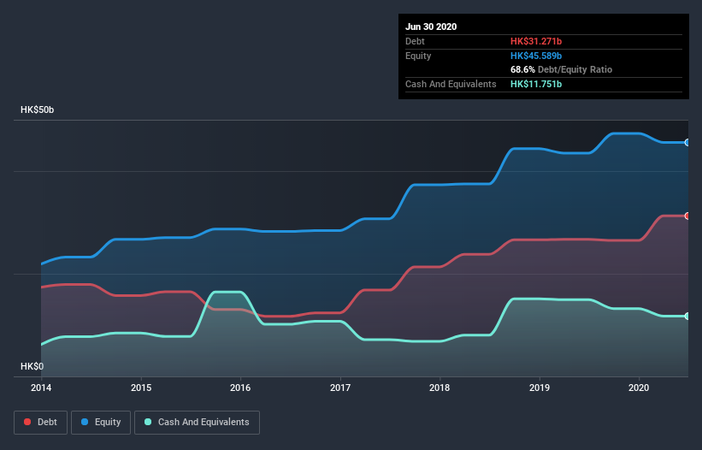Click the HK$31.271b debt value

536,41
